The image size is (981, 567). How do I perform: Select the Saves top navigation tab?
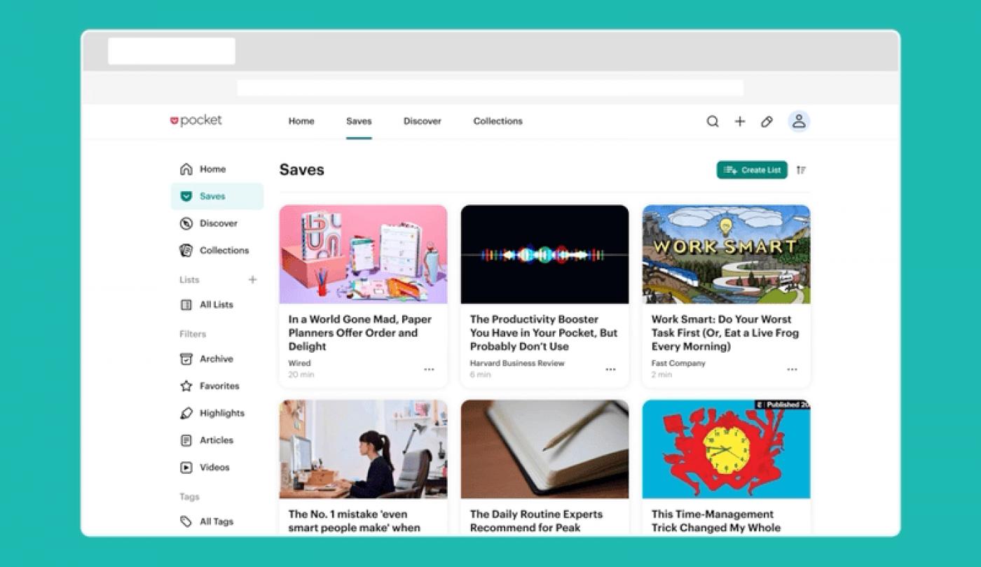[x=359, y=121]
